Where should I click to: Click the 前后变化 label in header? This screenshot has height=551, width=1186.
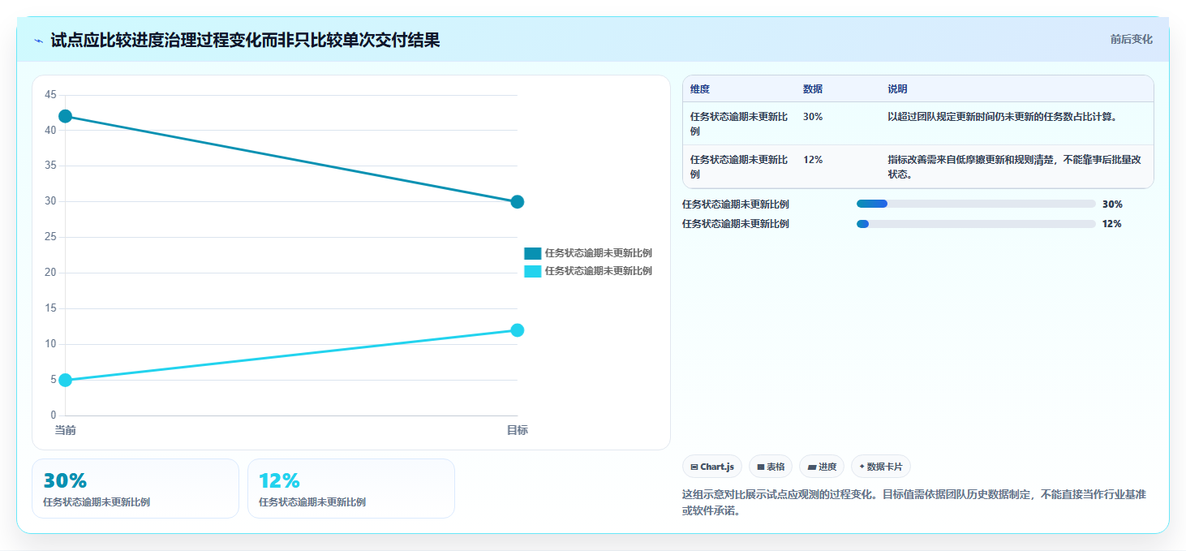[1131, 40]
